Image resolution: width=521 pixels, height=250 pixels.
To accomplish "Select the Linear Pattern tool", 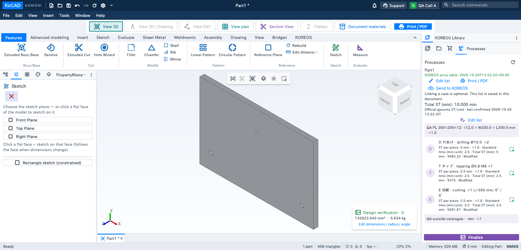I will [x=203, y=50].
